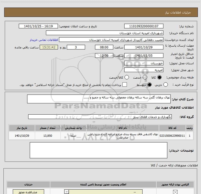Click product code 0231500623990011 cell
Screen dimensions: 201x194
click(x=172, y=136)
